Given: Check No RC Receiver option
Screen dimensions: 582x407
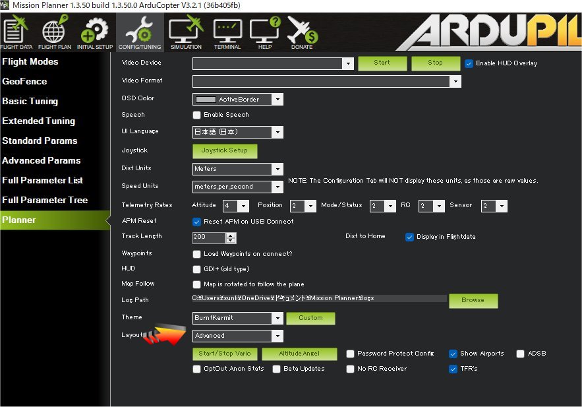Looking at the screenshot, I should pos(350,369).
